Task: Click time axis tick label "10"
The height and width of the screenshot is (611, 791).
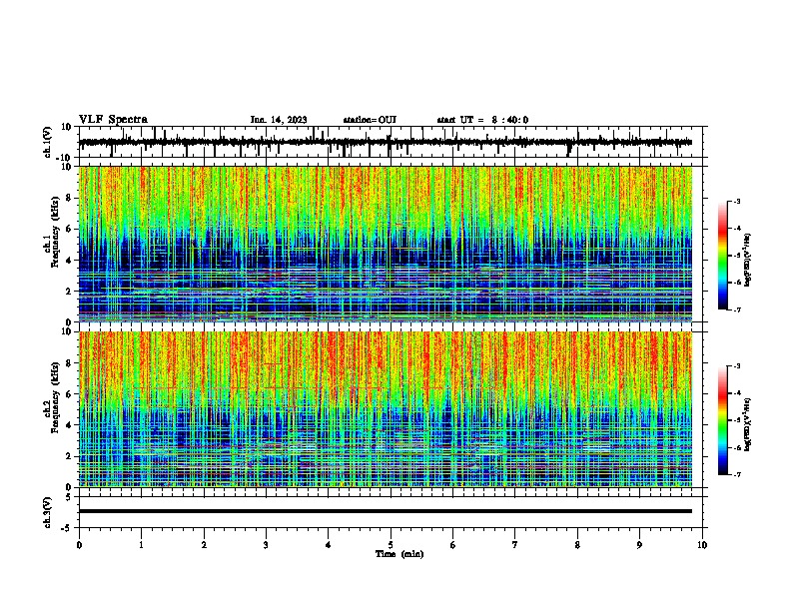Action: [x=702, y=545]
